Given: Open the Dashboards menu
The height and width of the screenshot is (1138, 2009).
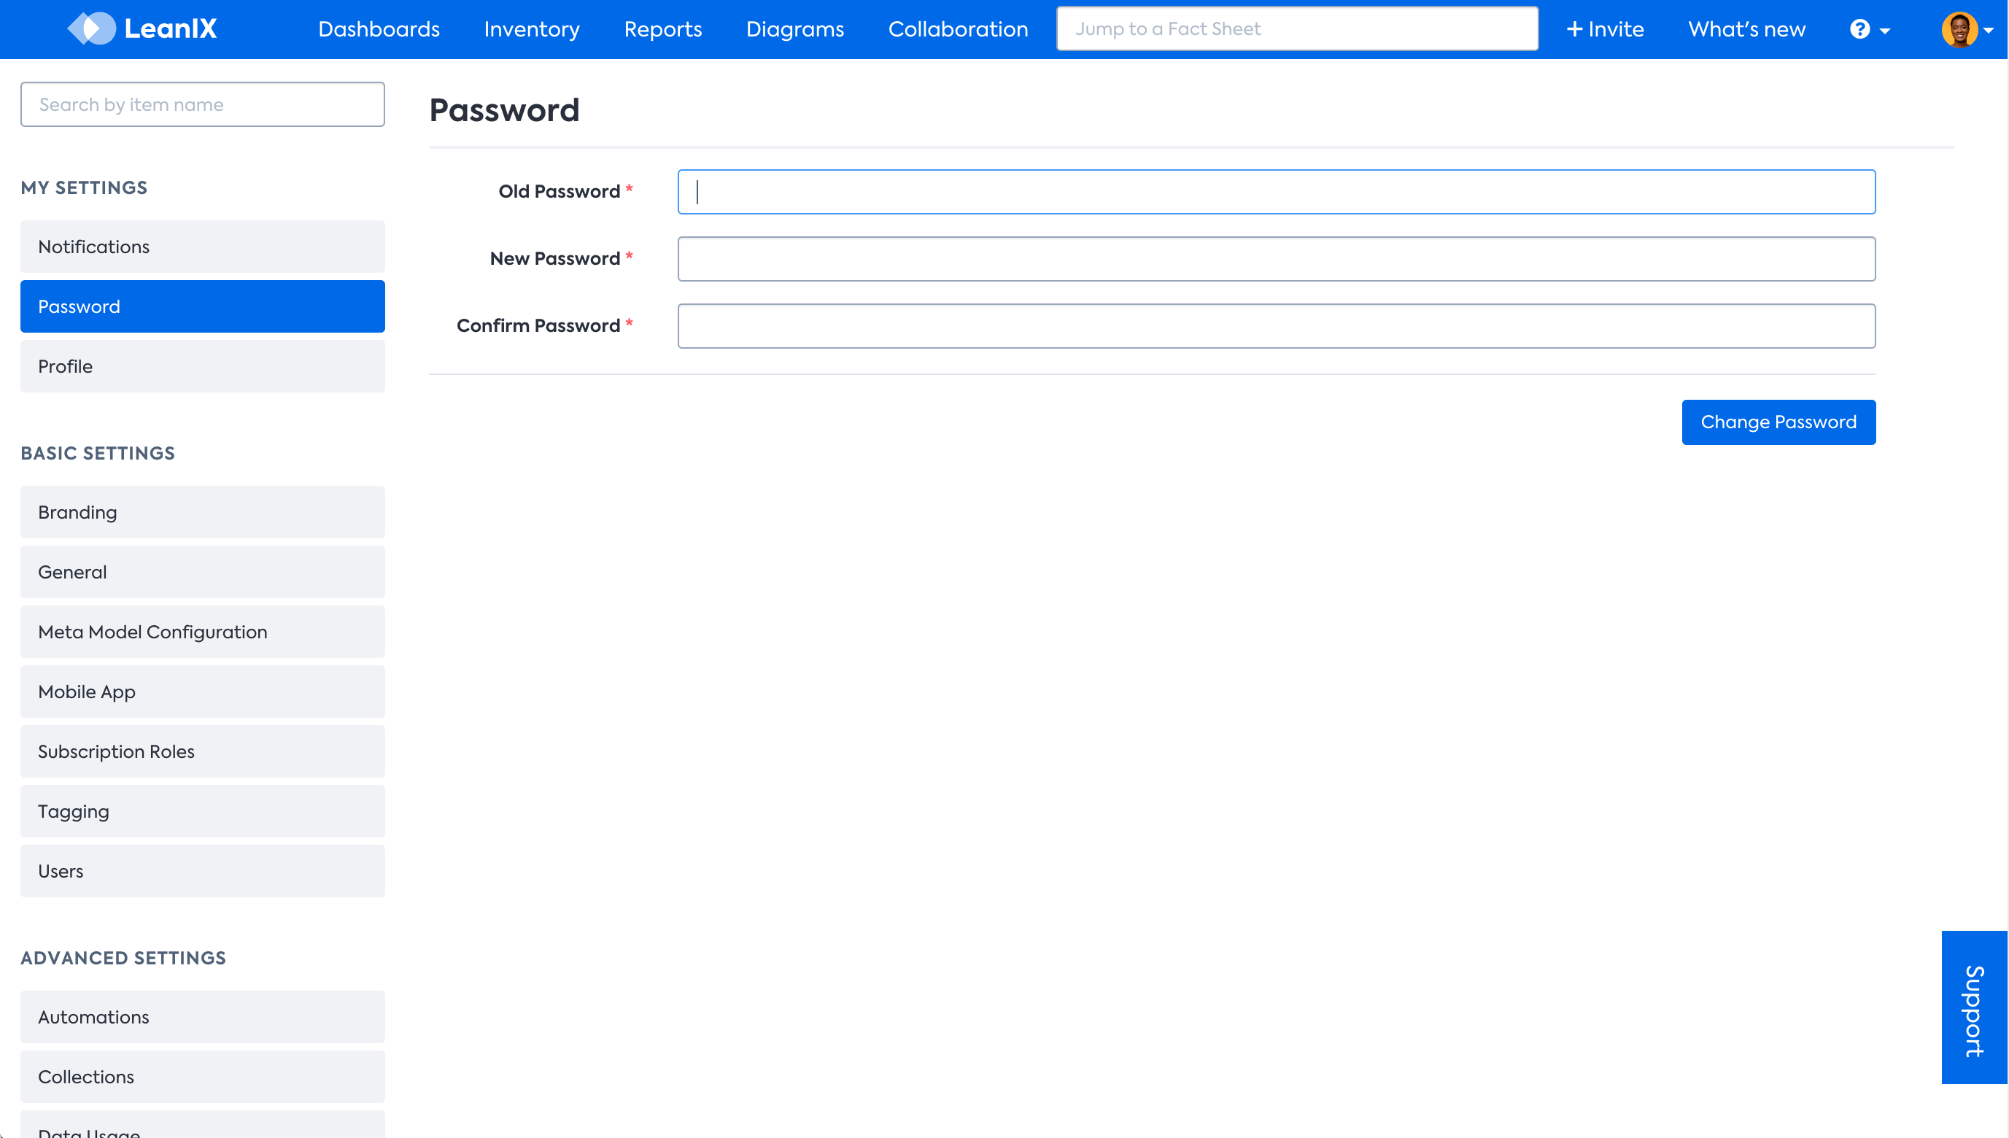Looking at the screenshot, I should pyautogui.click(x=379, y=30).
